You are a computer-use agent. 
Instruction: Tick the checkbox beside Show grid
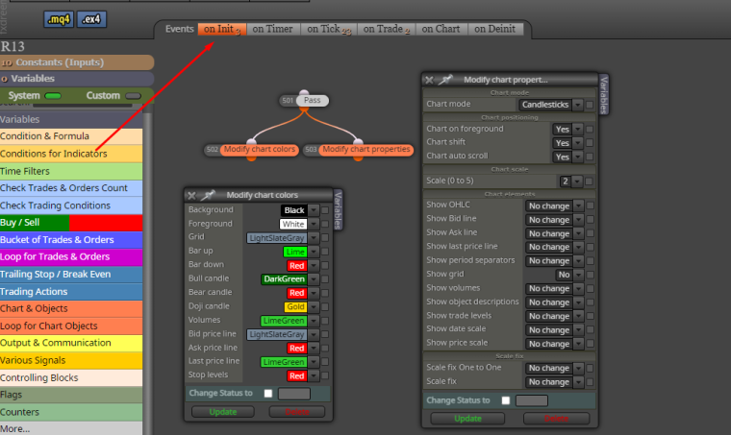click(x=590, y=275)
